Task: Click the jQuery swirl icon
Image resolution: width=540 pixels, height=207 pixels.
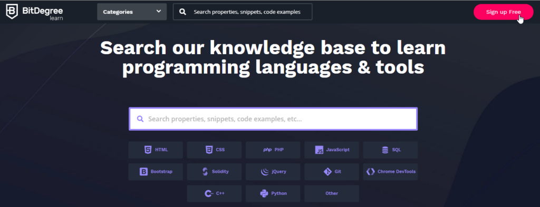Action: coord(265,172)
